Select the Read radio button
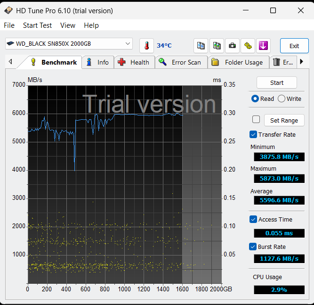The image size is (314, 305). pos(255,99)
